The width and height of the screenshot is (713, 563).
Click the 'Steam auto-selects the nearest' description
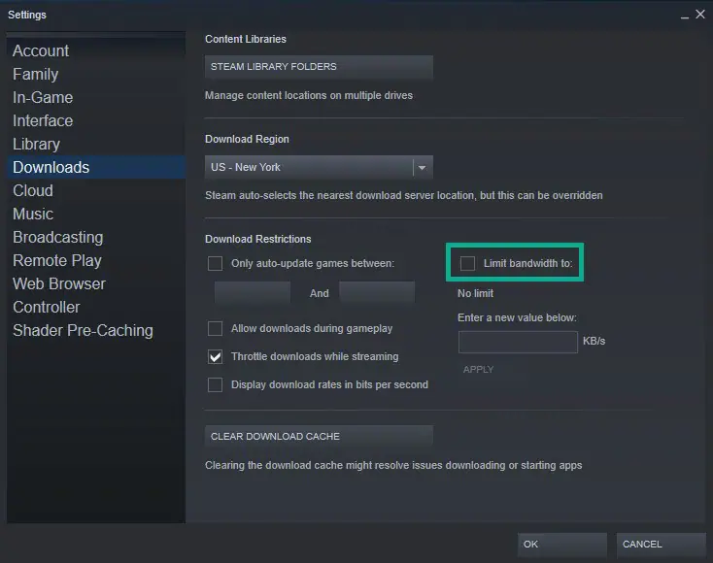pos(404,195)
